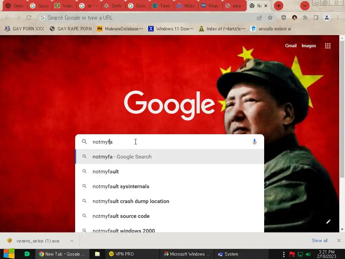The width and height of the screenshot is (345, 259).
Task: Click the forward navigation arrow
Action: coord(18,18)
